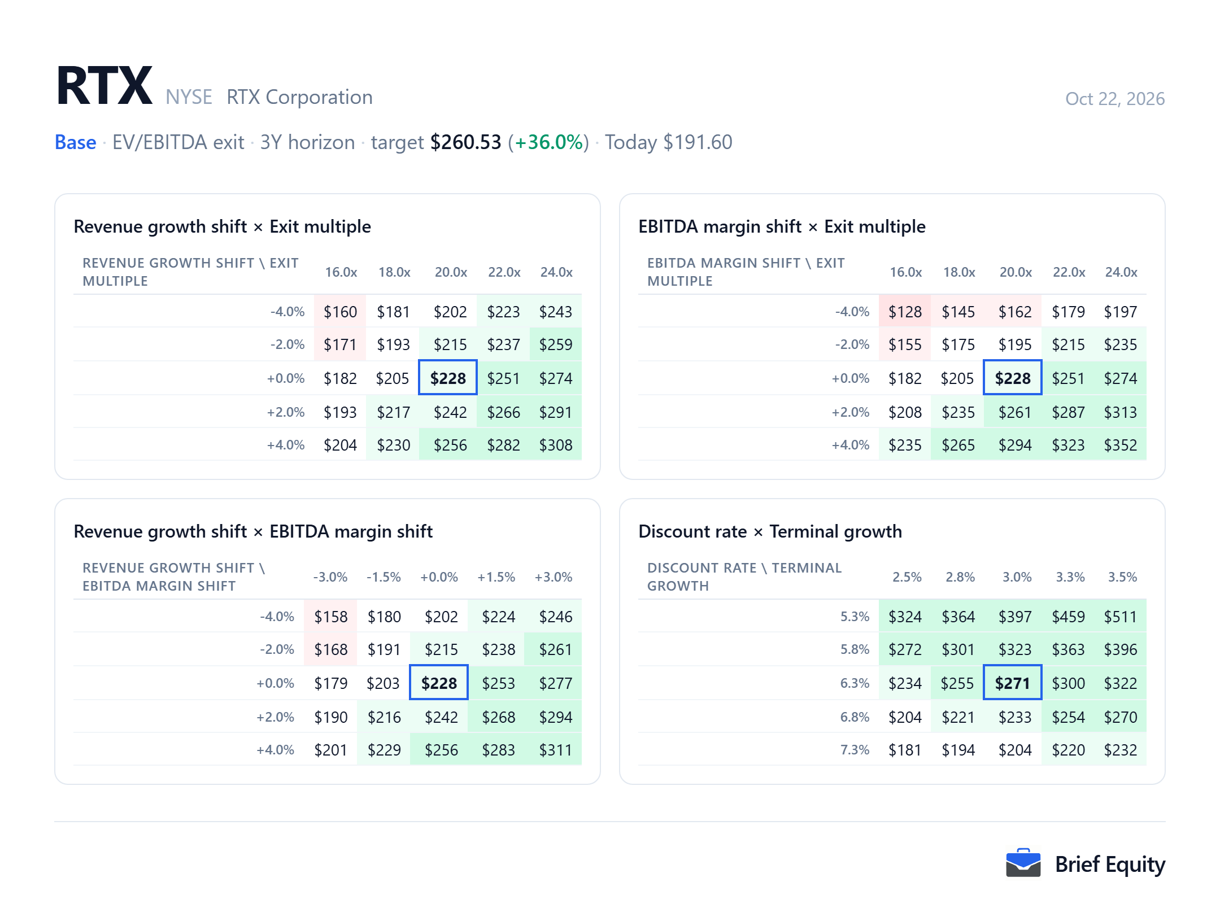Viewport: 1220px width, 908px height.
Task: Click the Oct 22, 2026 date
Action: tap(1114, 99)
